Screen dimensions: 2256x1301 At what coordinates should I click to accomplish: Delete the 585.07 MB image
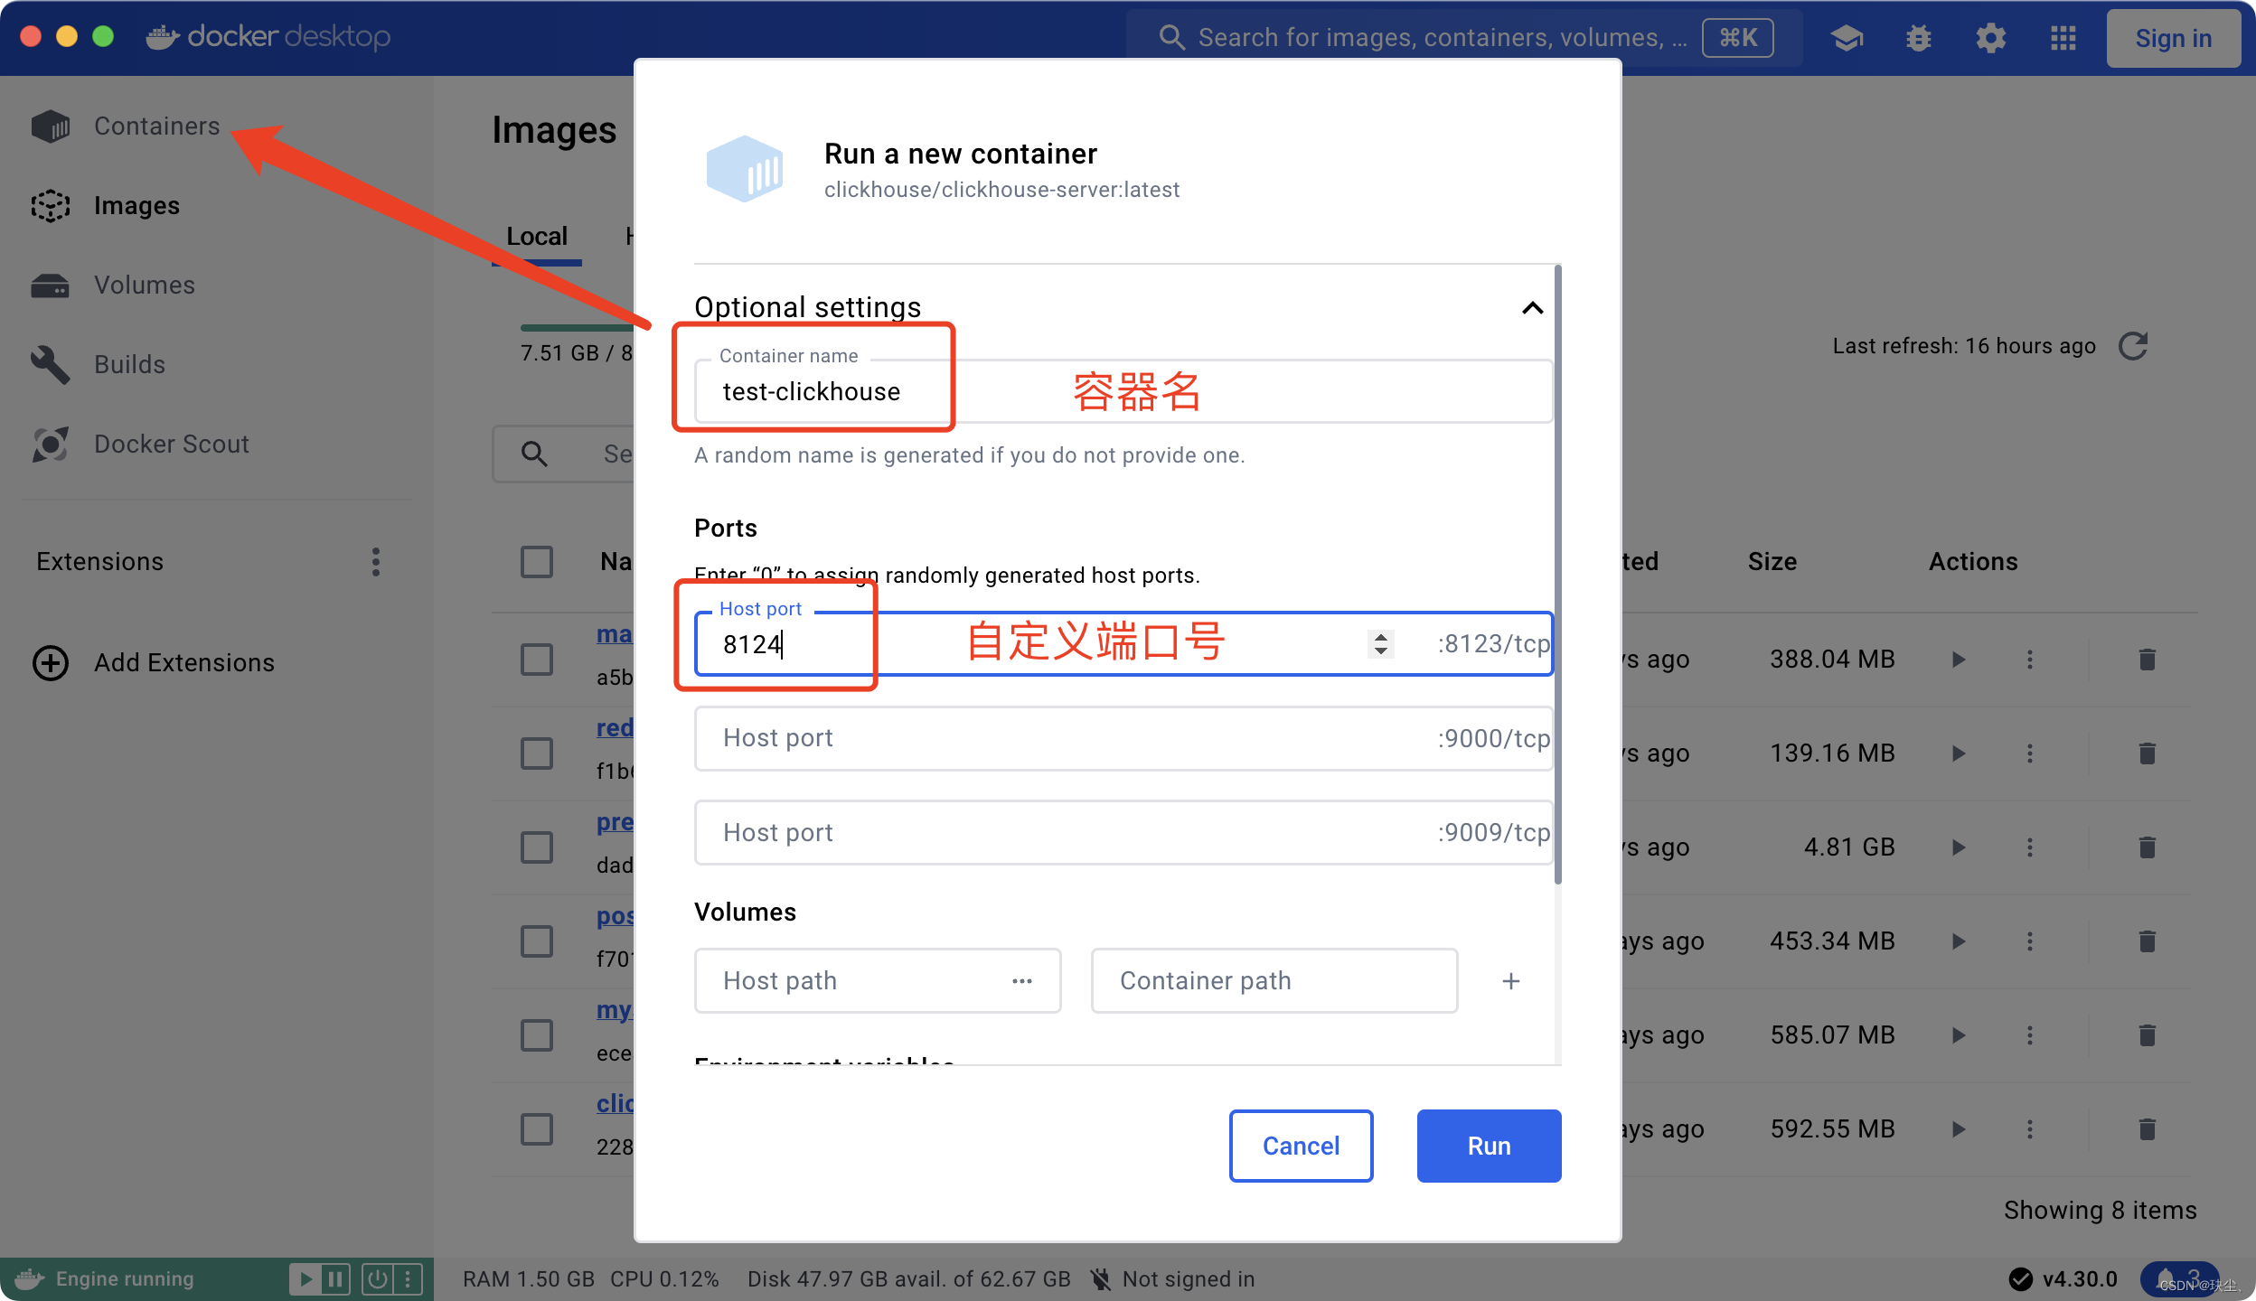[2148, 1035]
